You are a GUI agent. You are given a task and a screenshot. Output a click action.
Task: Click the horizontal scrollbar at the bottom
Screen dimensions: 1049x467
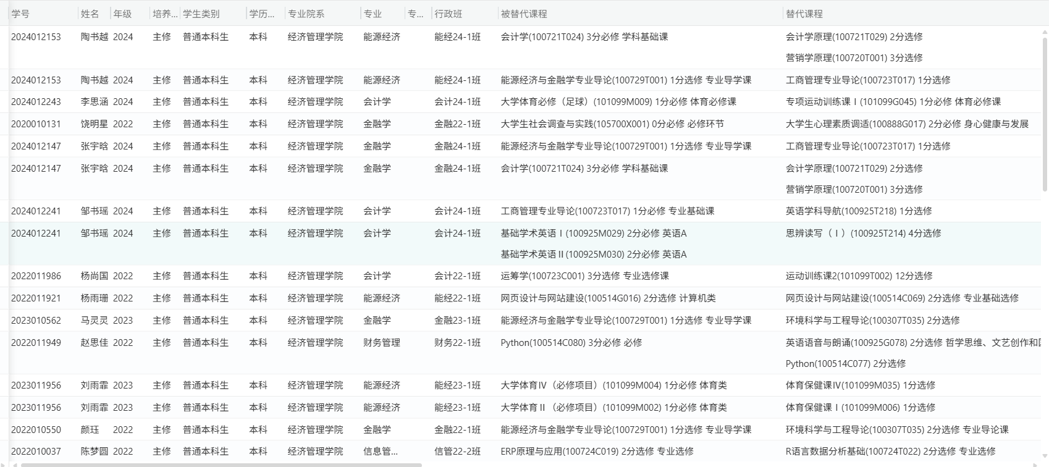(221, 465)
